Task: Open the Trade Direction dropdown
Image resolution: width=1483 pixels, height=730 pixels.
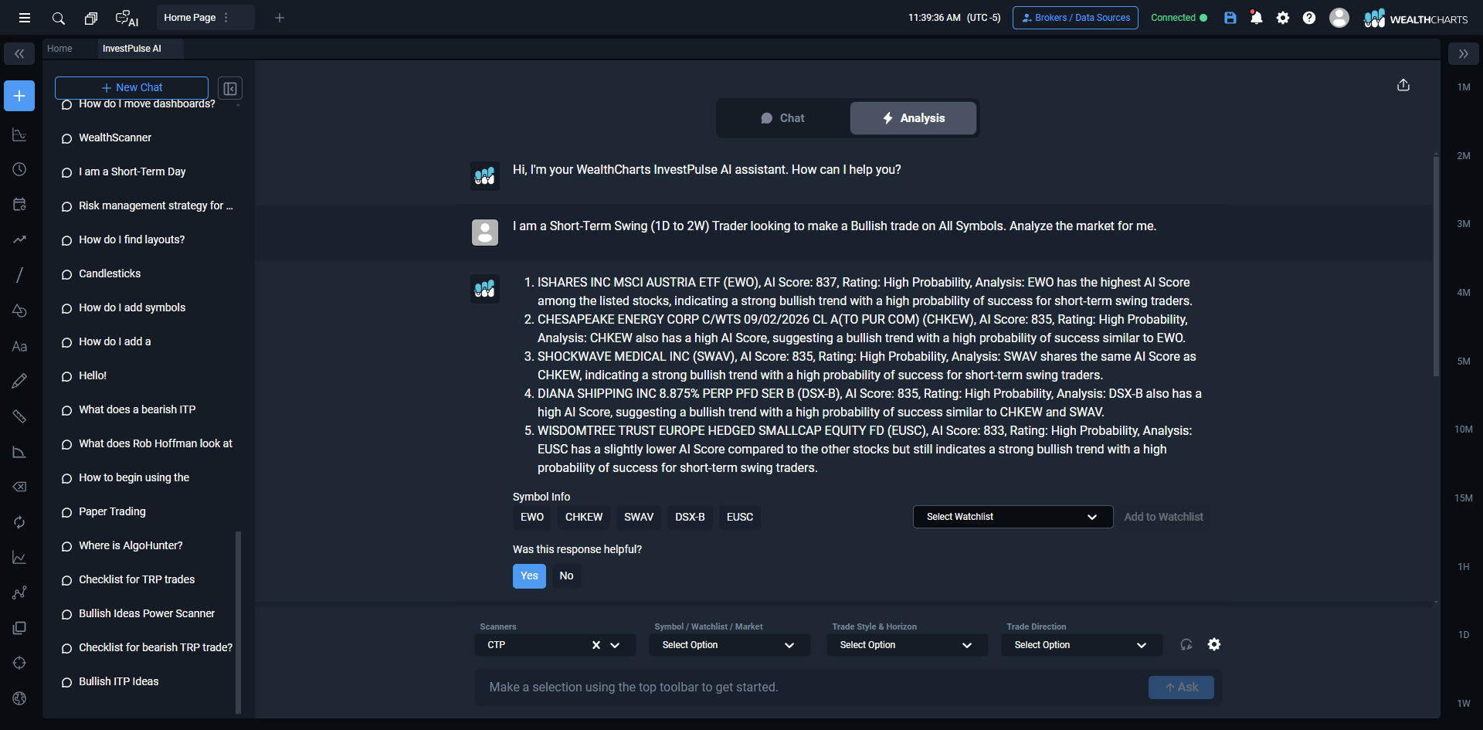Action: tap(1081, 645)
